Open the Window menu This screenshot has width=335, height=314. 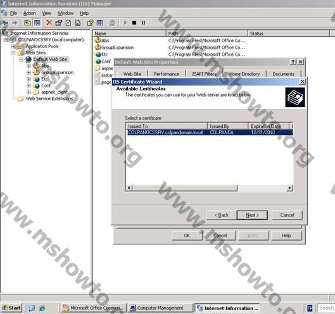click(x=65, y=13)
